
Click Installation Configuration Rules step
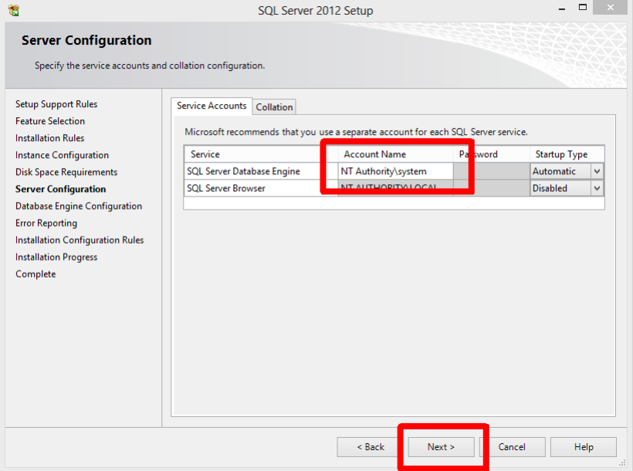coord(80,240)
